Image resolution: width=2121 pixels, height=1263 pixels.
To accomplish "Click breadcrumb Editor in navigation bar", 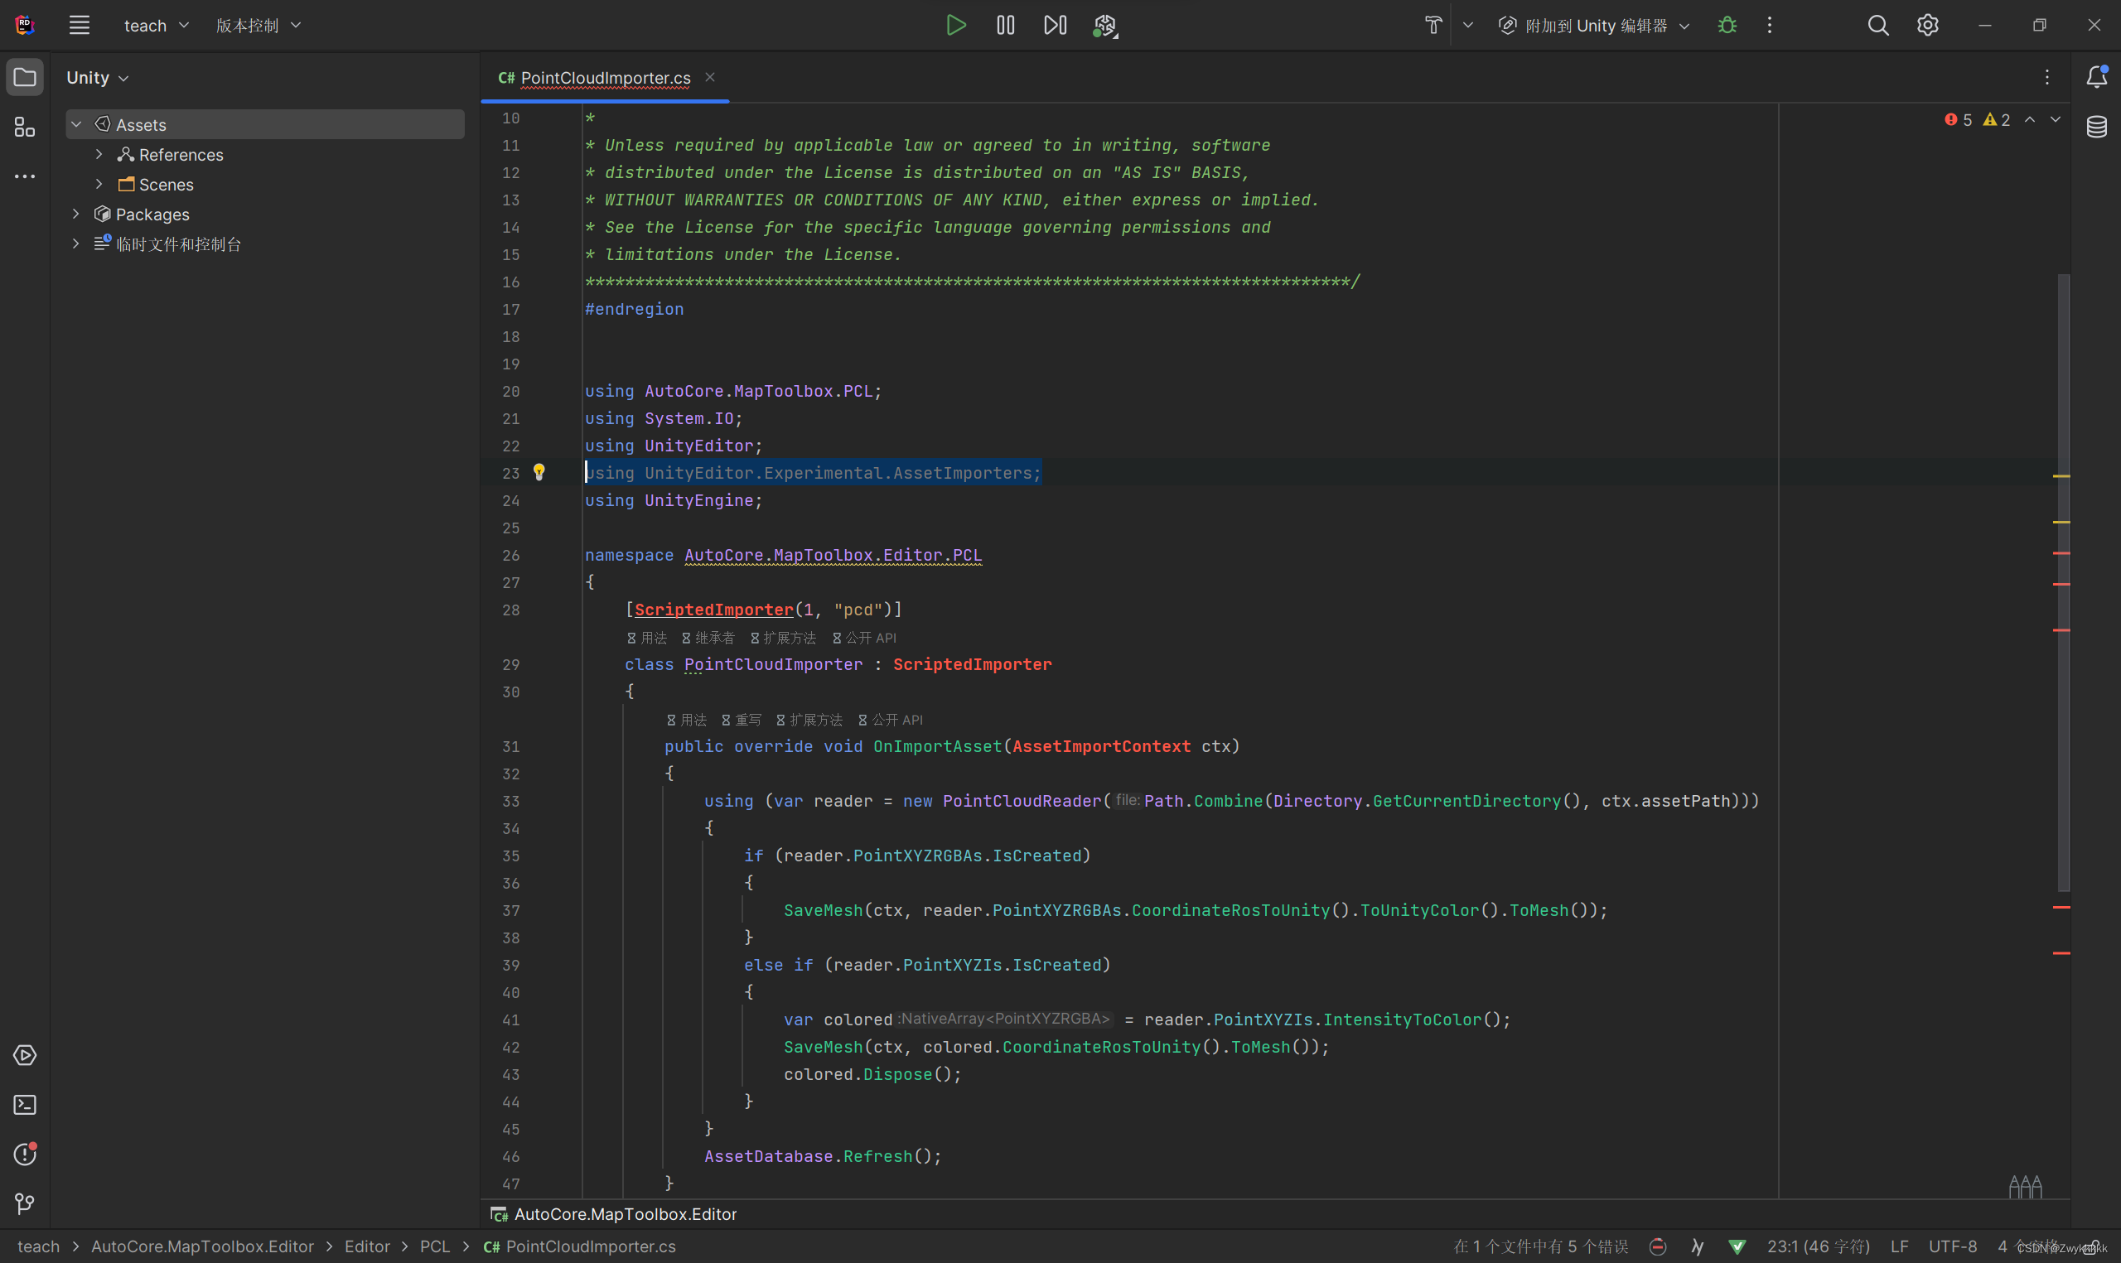I will 367,1246.
